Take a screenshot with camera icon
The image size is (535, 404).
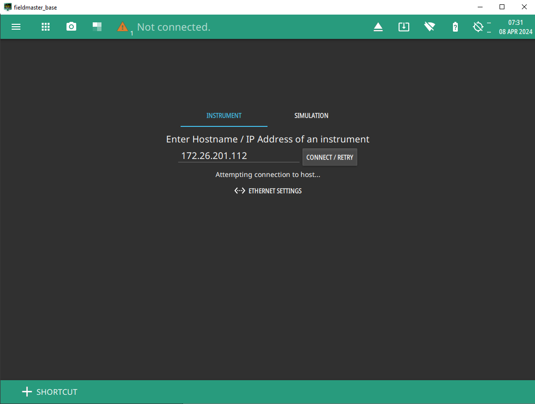(x=71, y=27)
